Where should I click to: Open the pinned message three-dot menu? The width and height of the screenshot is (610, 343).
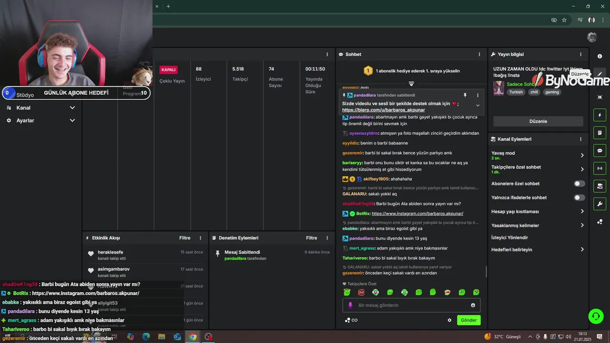(x=478, y=95)
